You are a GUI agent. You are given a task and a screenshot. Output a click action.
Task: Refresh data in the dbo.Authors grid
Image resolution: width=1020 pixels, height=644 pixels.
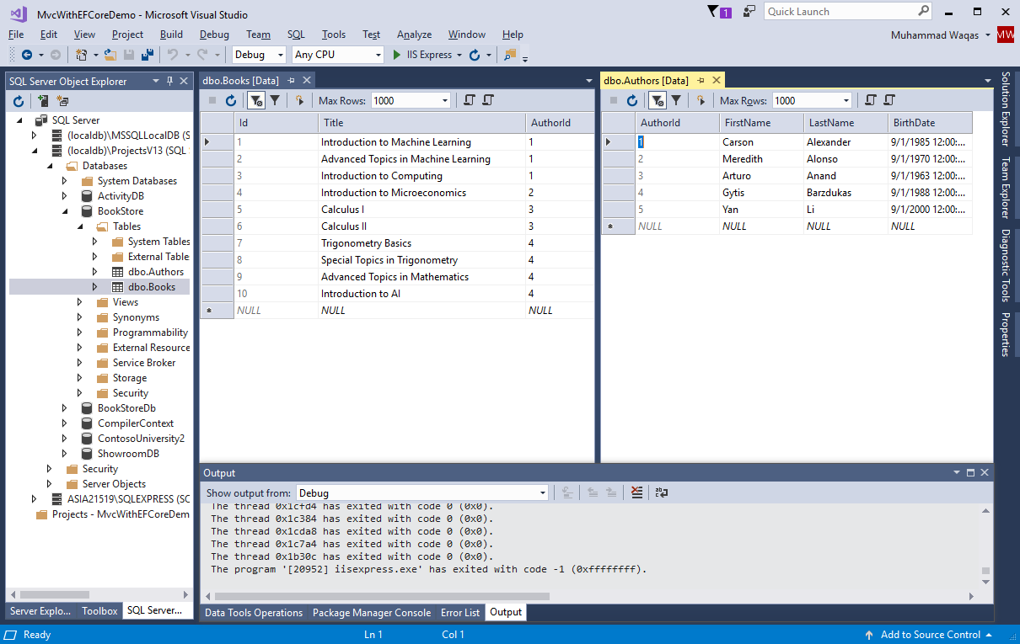tap(632, 100)
